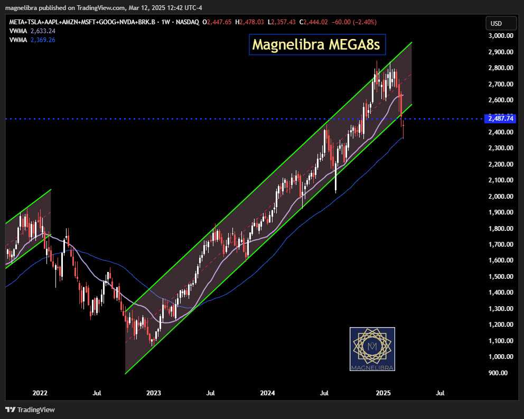Click the 1,000.00 price axis label
524x419 pixels.
coord(501,357)
